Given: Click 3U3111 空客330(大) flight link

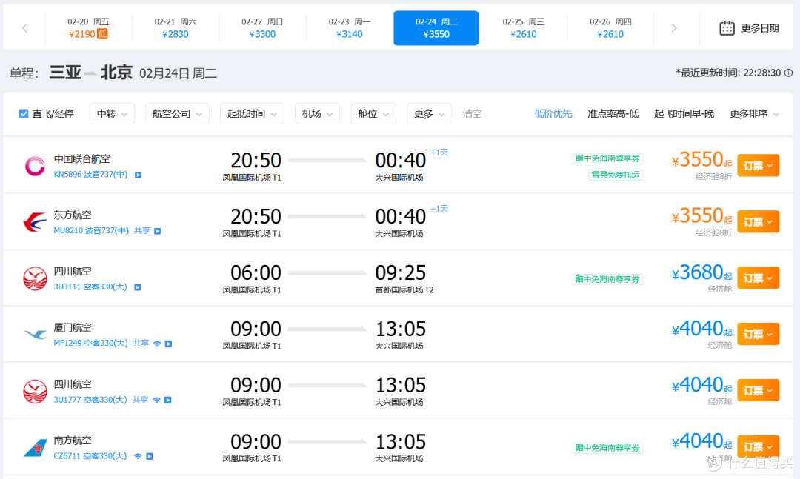Looking at the screenshot, I should pos(90,287).
